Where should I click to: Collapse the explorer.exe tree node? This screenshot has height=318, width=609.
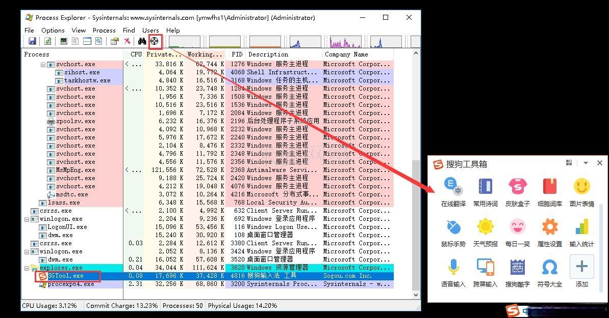pos(27,268)
